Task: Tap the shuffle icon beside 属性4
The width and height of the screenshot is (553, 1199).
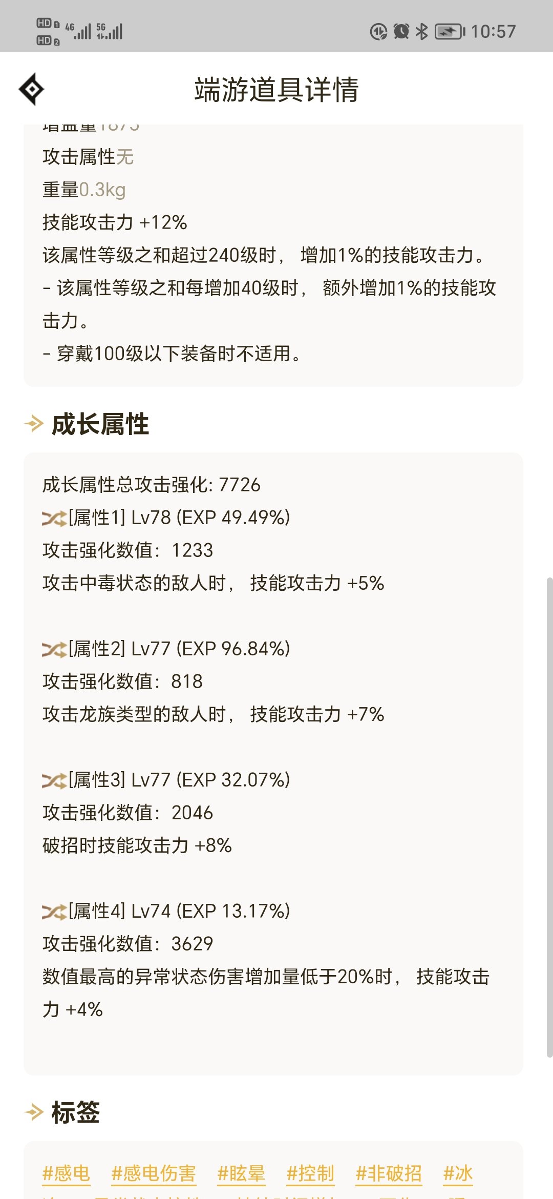Action: pos(54,912)
